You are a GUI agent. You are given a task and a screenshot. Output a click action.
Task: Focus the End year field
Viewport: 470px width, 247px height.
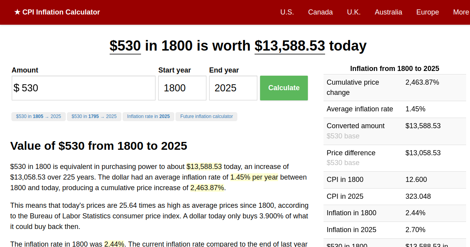tap(233, 88)
